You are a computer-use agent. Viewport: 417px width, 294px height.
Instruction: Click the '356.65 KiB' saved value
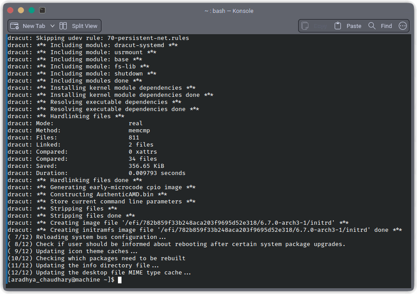(146, 166)
